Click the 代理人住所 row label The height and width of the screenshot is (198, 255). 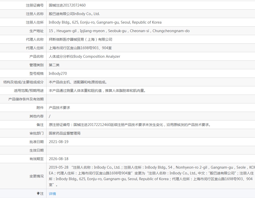[35, 48]
